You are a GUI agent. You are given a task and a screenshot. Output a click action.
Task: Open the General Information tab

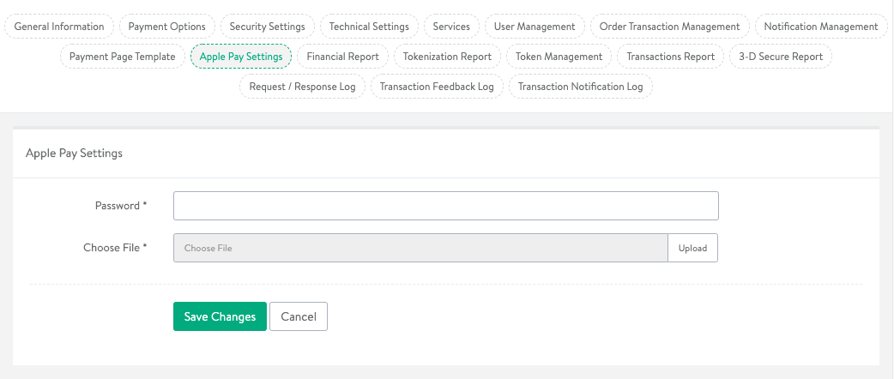59,27
